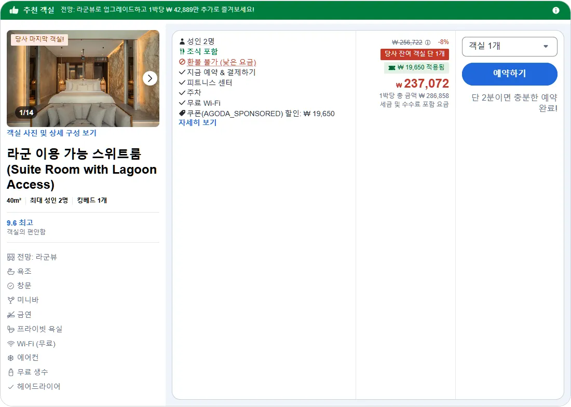Click the coupon tag icon
The image size is (571, 407).
pos(182,113)
